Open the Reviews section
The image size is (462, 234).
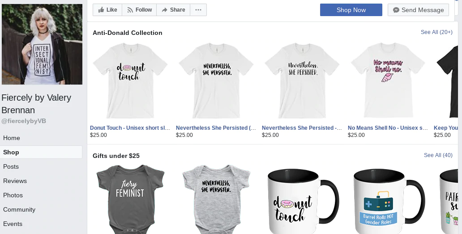click(15, 181)
